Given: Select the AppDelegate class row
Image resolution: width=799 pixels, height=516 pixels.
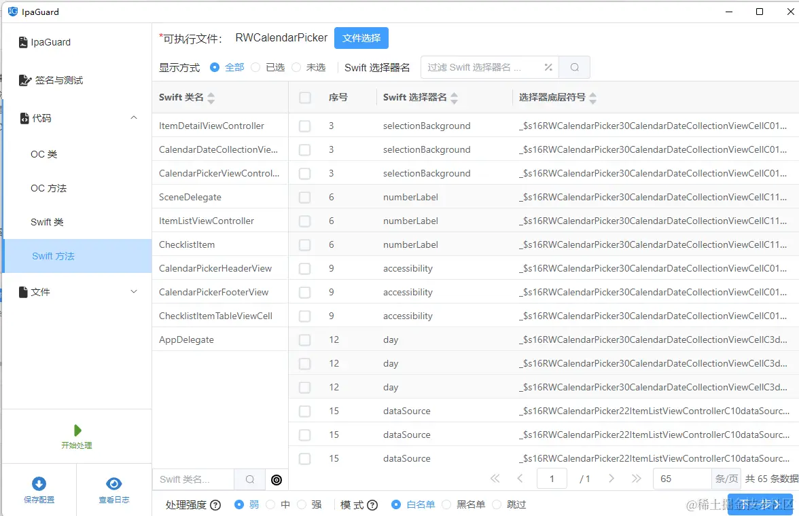Looking at the screenshot, I should point(220,339).
